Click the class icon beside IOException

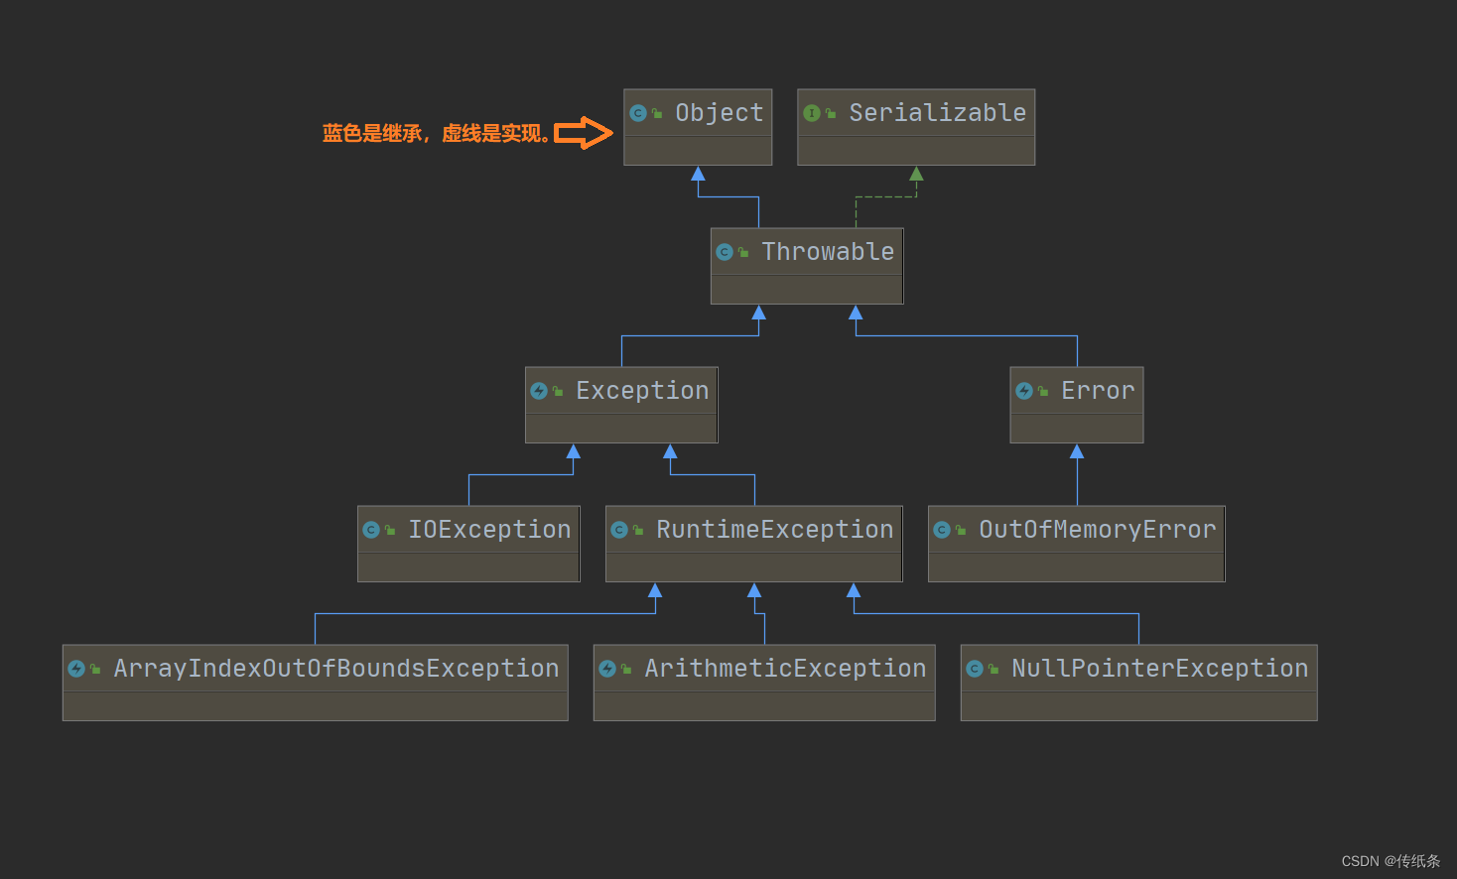(x=371, y=530)
